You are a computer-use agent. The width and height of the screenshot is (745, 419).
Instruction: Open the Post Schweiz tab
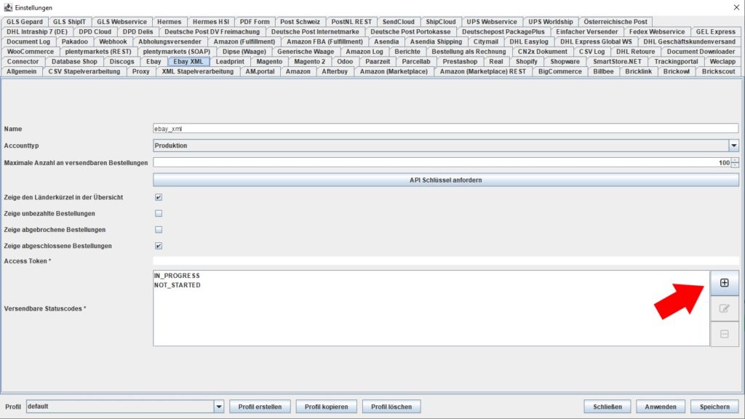(300, 22)
